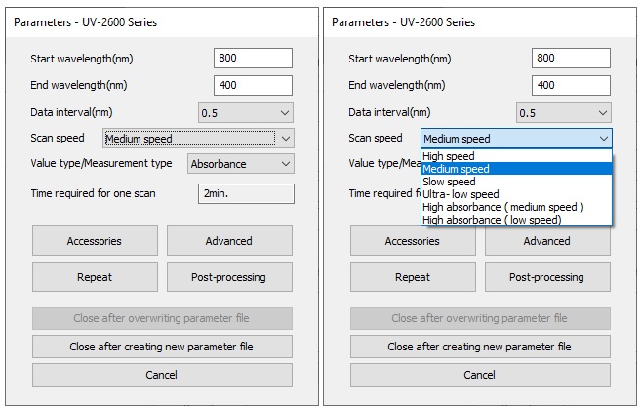Select High absorbance (medium speed) option
This screenshot has height=410, width=641.
click(x=516, y=207)
